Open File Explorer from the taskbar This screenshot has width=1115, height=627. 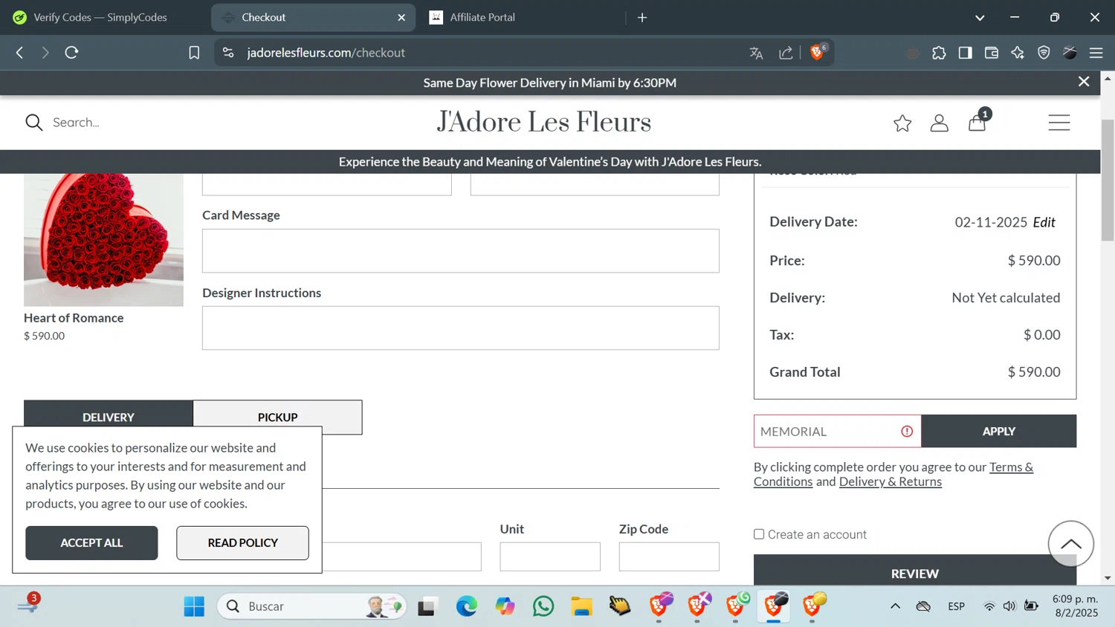582,606
